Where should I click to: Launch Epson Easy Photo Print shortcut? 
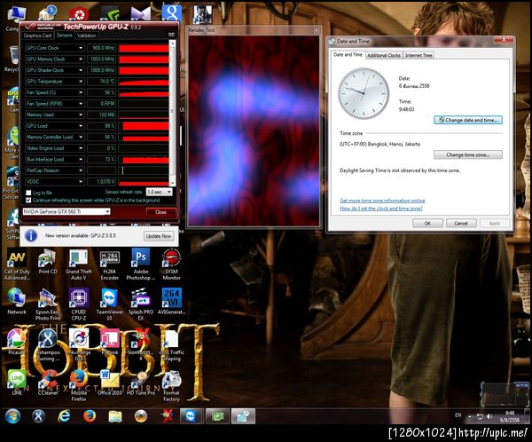point(48,304)
